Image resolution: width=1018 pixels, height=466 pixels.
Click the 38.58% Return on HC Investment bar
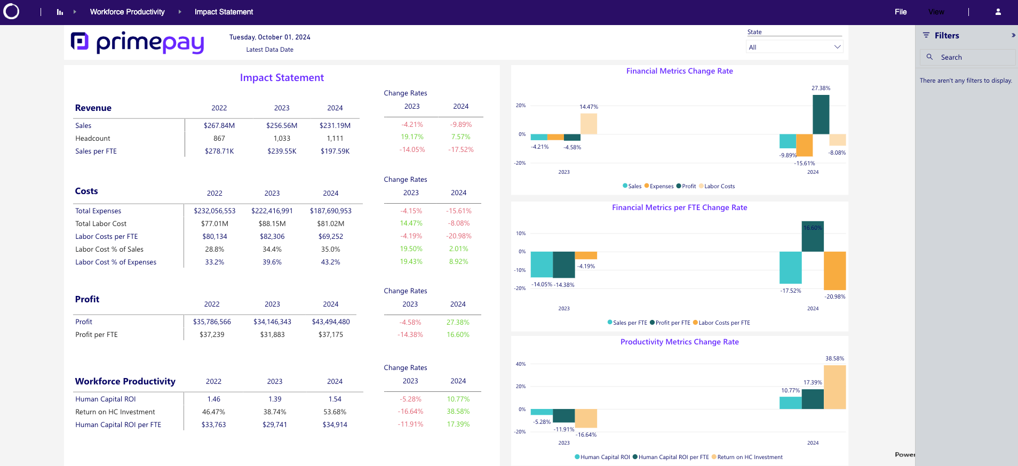[834, 387]
